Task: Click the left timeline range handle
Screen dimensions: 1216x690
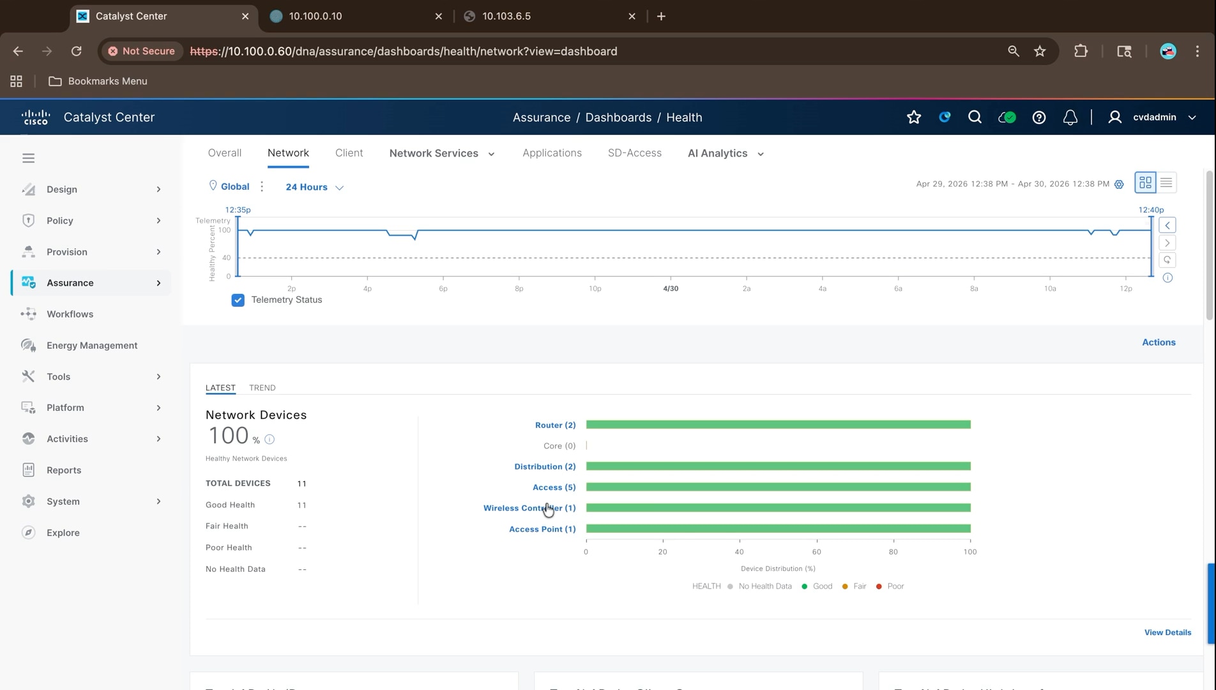Action: pyautogui.click(x=238, y=247)
